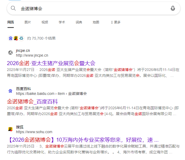Open the 金诺猪博会_百度百科 result link

[32, 102]
